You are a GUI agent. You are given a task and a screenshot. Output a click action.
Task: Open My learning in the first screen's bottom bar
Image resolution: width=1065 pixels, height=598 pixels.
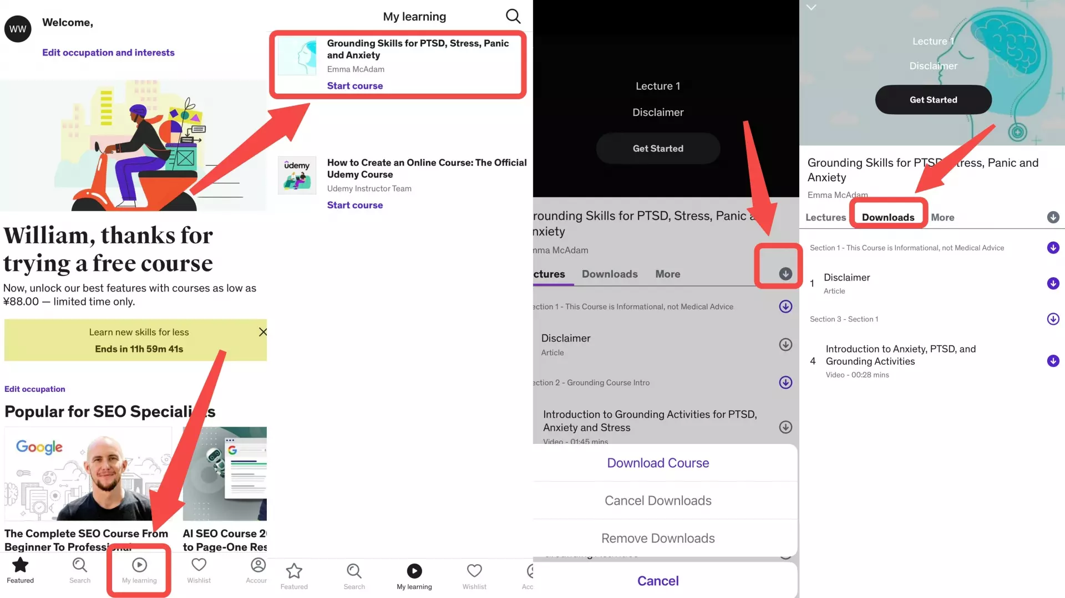[139, 570]
